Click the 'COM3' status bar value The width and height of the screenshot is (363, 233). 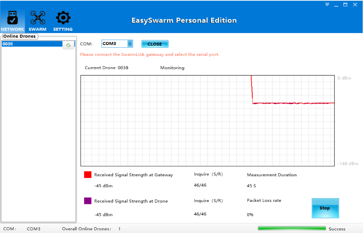click(33, 229)
